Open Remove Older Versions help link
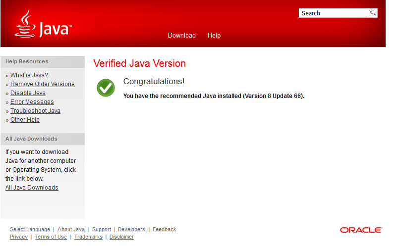Screen dimensions: 398x249 click(x=43, y=84)
